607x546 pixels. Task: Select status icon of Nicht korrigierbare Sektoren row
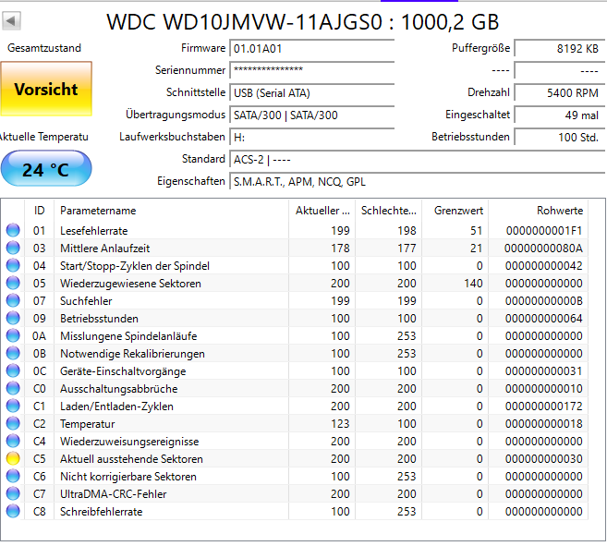pyautogui.click(x=13, y=476)
